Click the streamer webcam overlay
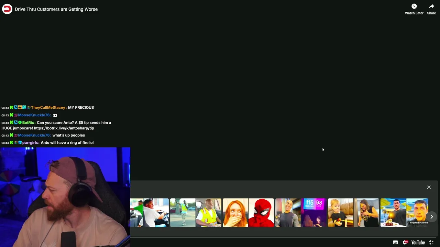This screenshot has height=247, width=440. [65, 197]
